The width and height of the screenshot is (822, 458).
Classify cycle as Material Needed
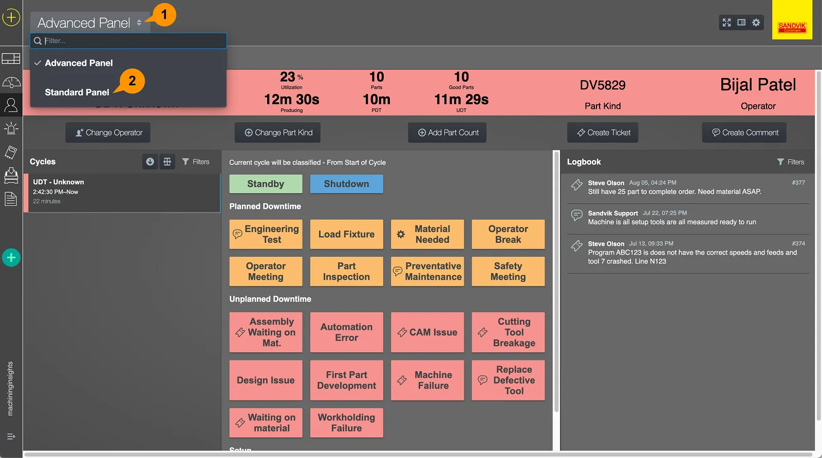click(427, 234)
